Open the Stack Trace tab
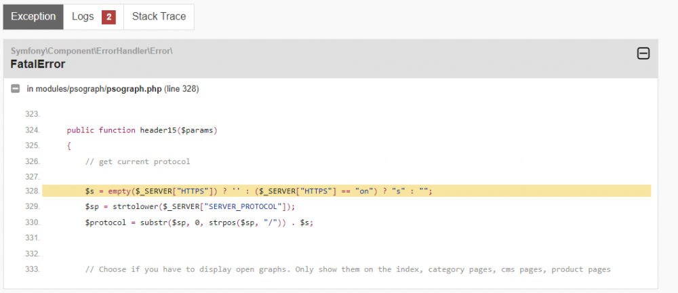Image resolution: width=678 pixels, height=293 pixels. tap(159, 17)
